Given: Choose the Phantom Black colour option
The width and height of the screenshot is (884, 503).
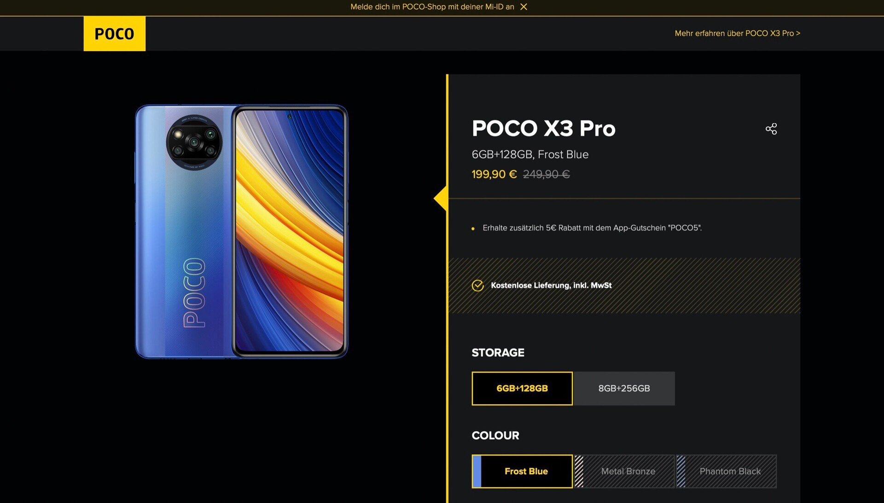Looking at the screenshot, I should click(x=730, y=471).
